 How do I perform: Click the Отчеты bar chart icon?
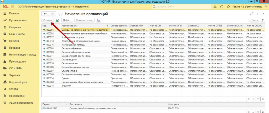5,89
